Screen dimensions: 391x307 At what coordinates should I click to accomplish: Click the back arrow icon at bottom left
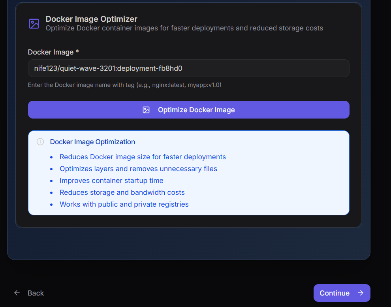(x=17, y=293)
